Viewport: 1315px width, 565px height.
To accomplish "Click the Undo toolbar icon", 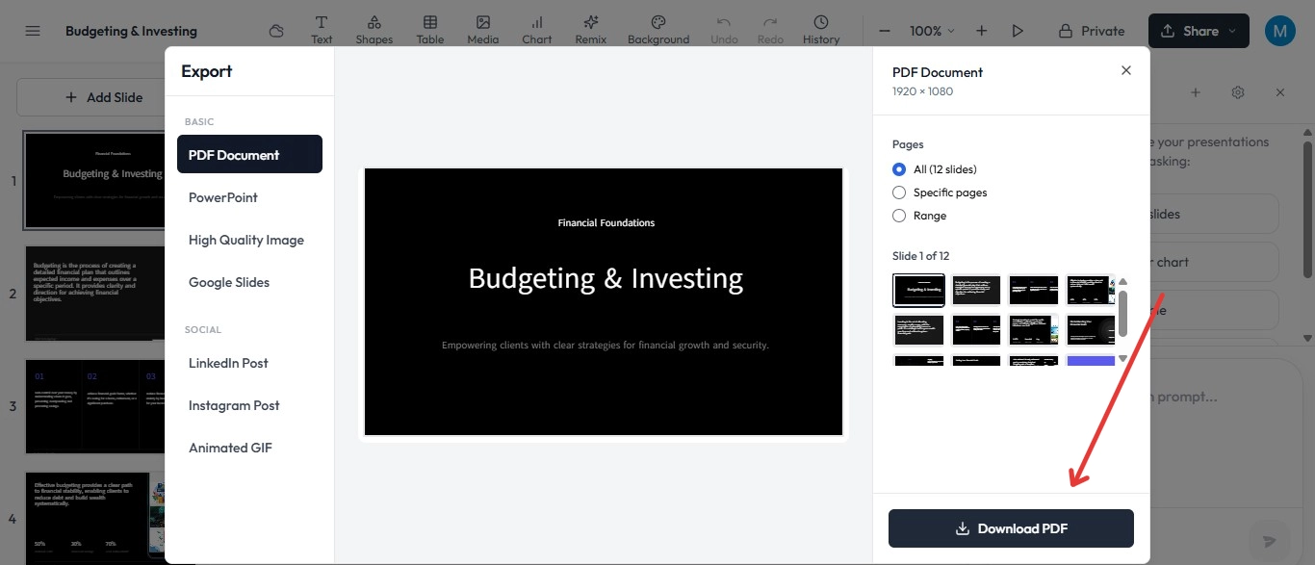I will pyautogui.click(x=724, y=30).
